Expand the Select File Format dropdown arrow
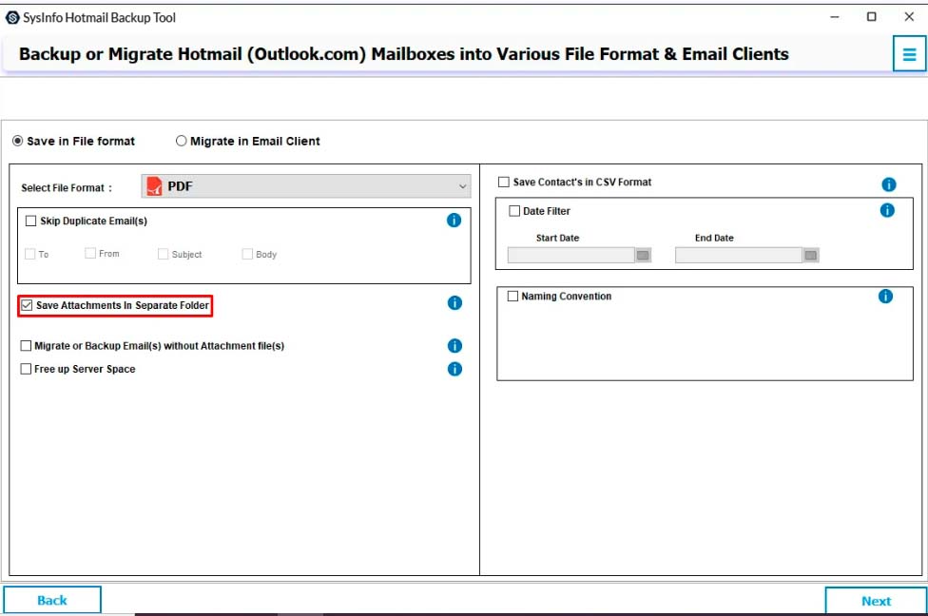928x616 pixels. (x=462, y=186)
